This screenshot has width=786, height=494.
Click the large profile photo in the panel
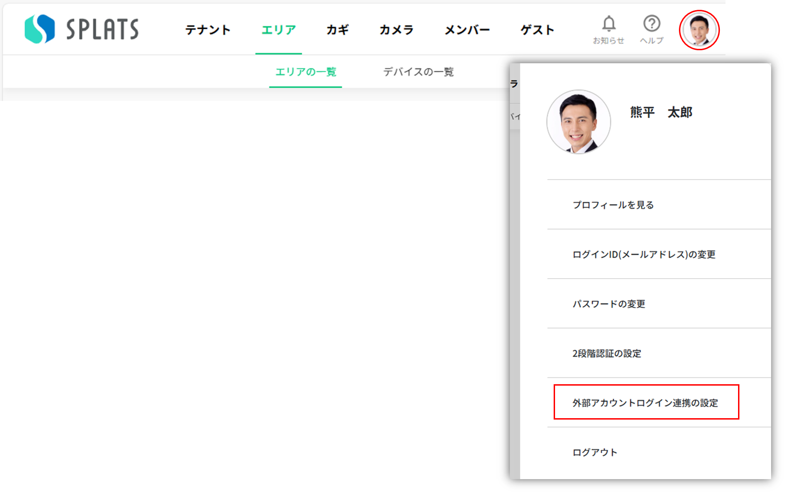[x=578, y=122]
